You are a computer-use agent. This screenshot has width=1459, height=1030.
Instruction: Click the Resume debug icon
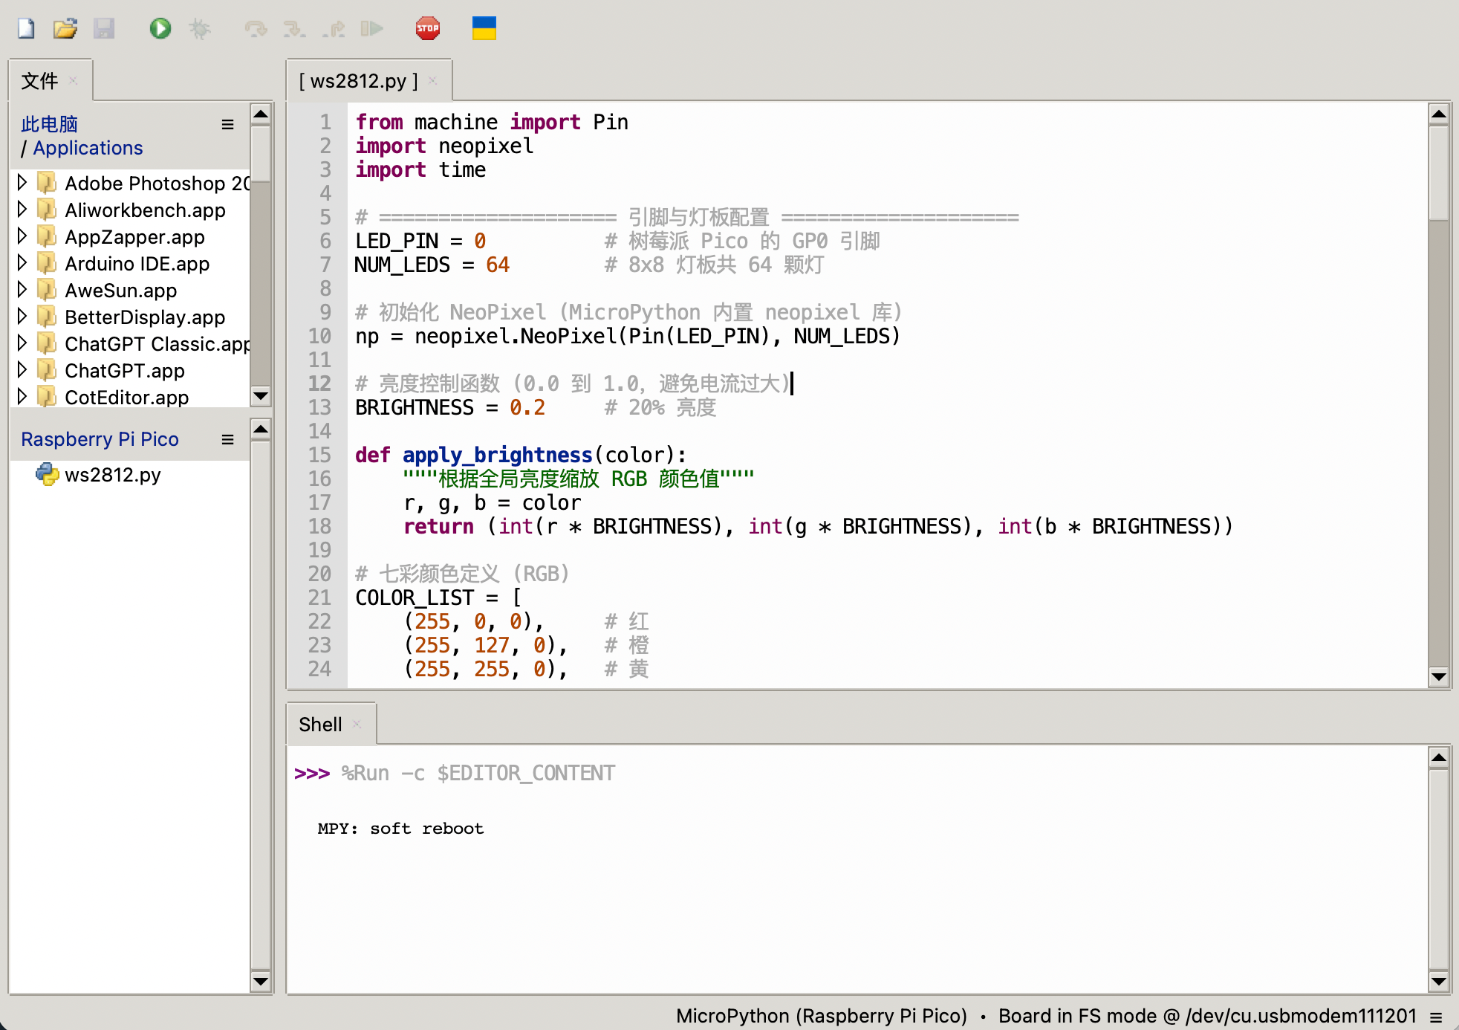371,29
